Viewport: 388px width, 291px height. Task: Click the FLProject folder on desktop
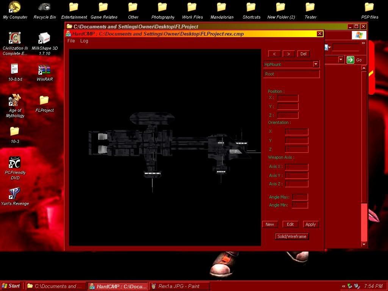coord(44,101)
